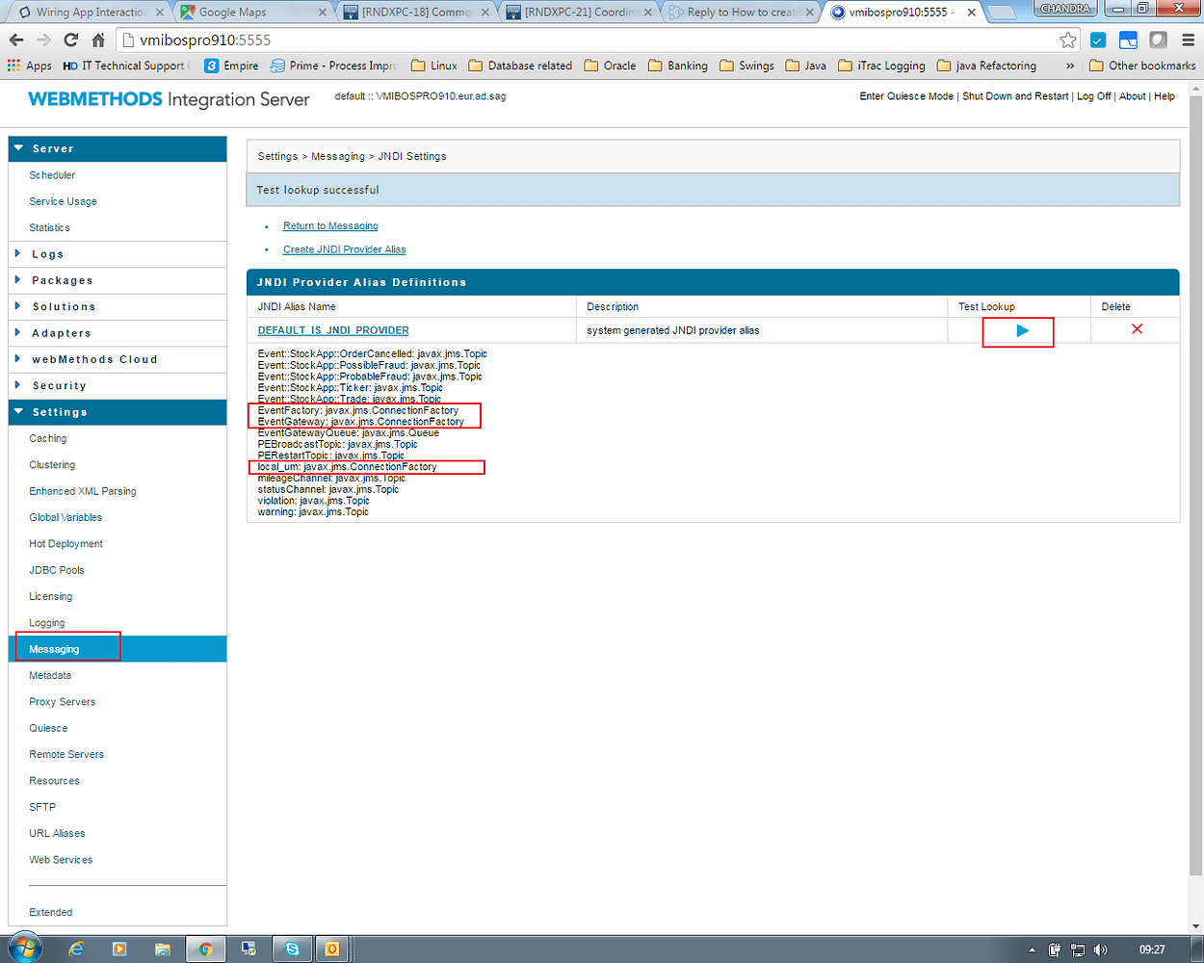Click the Shut Down and Restart link
Viewport: 1204px width, 963px height.
click(1015, 96)
